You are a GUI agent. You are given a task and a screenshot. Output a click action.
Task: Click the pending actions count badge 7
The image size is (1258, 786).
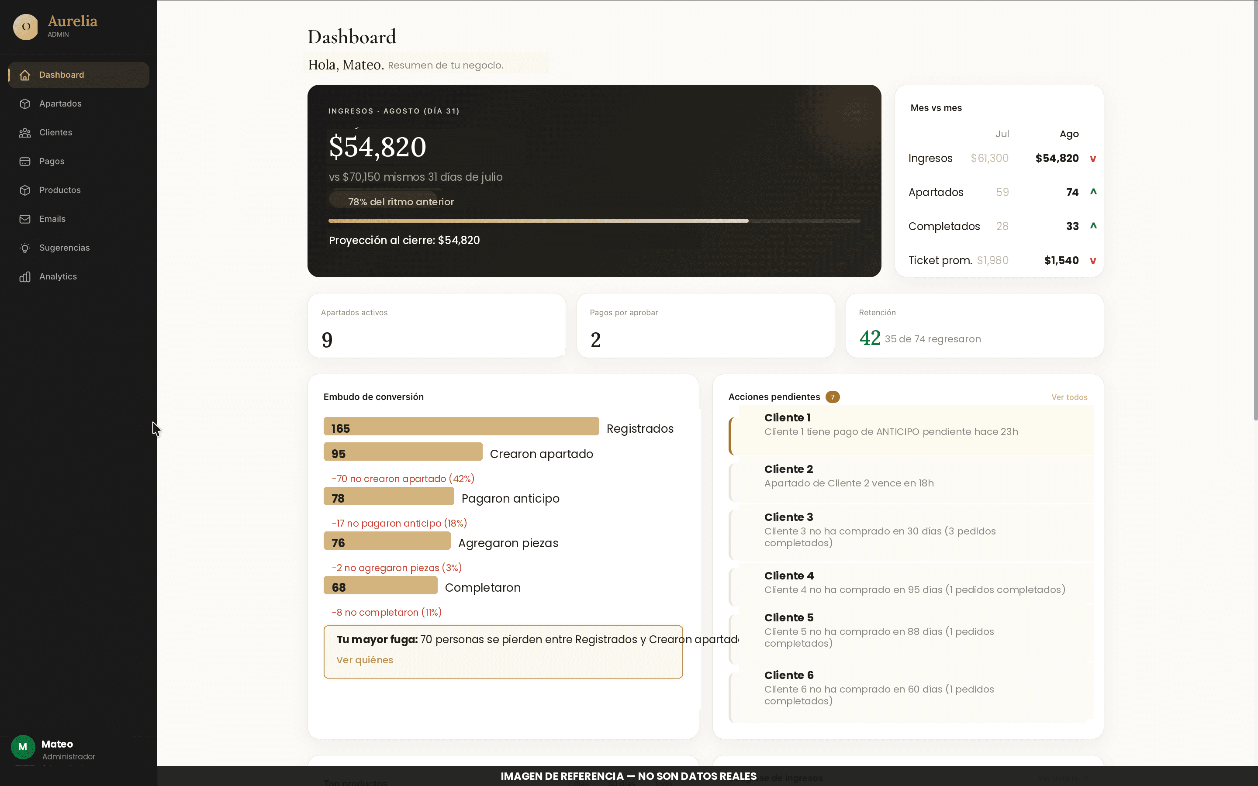(x=832, y=397)
